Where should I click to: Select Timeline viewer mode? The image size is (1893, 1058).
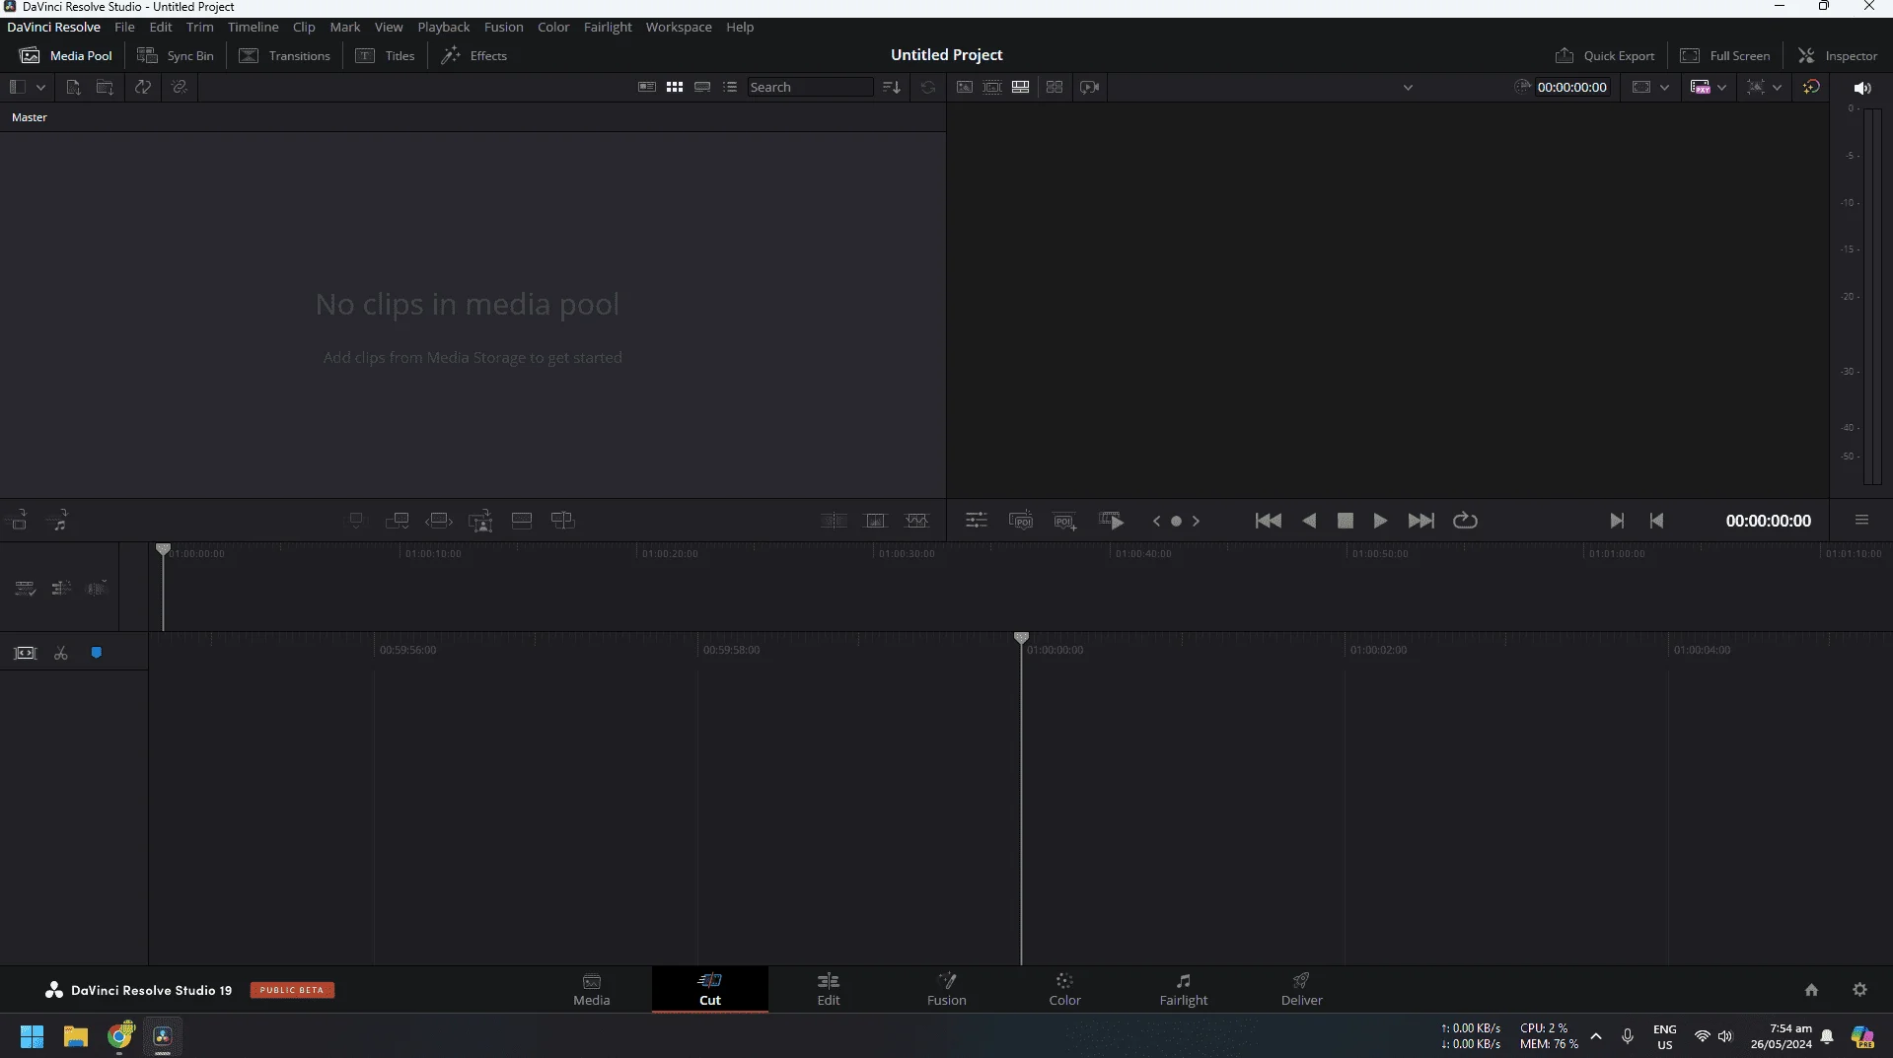[x=1021, y=87]
